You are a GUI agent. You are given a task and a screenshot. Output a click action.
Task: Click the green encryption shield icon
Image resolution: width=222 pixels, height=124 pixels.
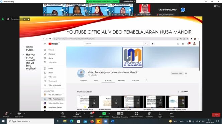coord(3,19)
